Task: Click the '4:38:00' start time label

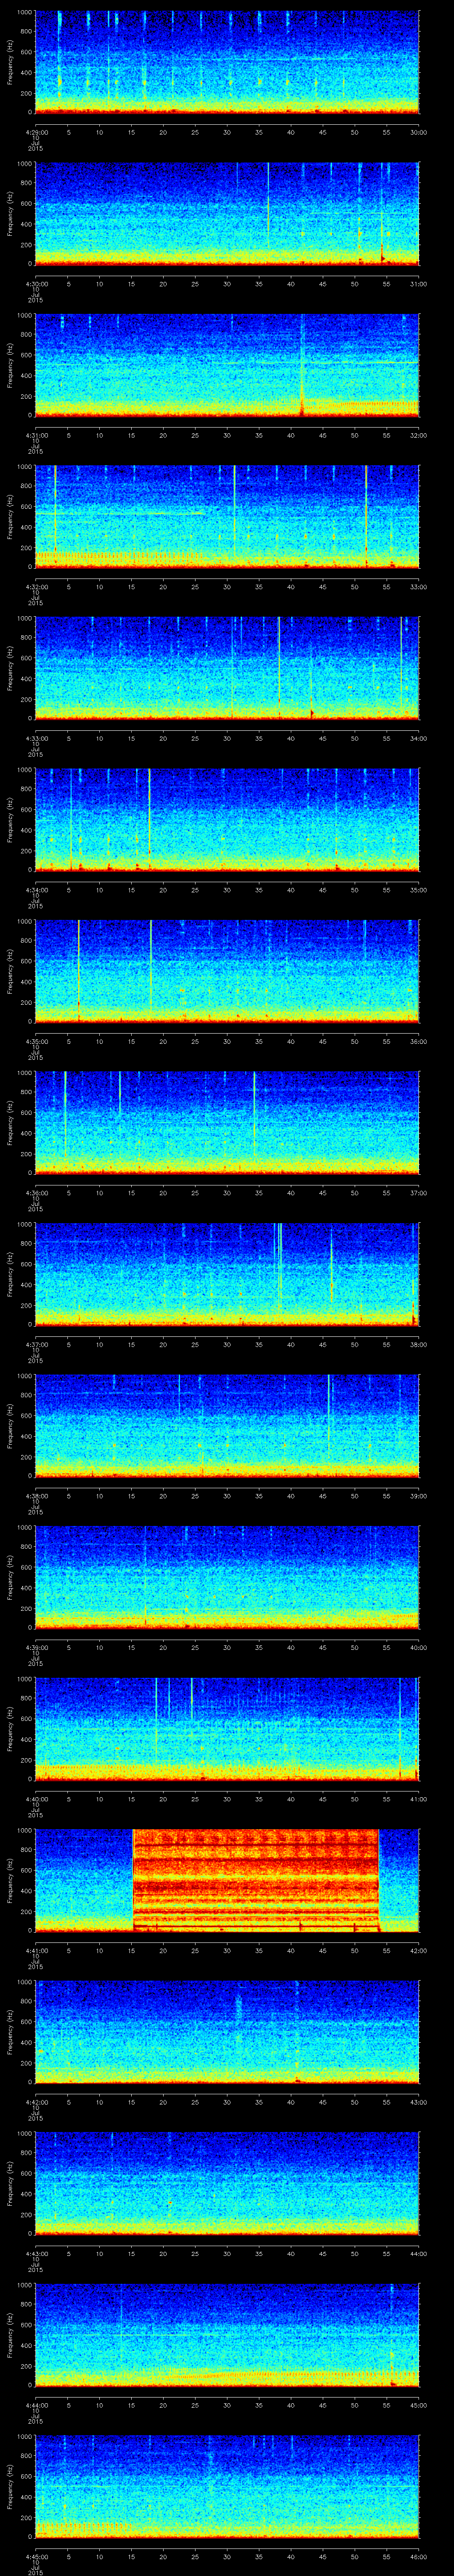Action: [x=35, y=1496]
